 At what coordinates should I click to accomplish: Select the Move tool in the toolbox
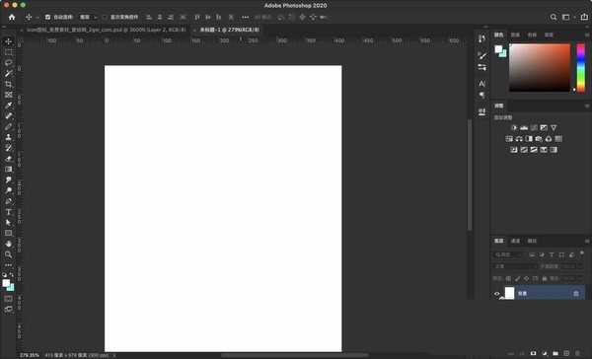(x=8, y=41)
